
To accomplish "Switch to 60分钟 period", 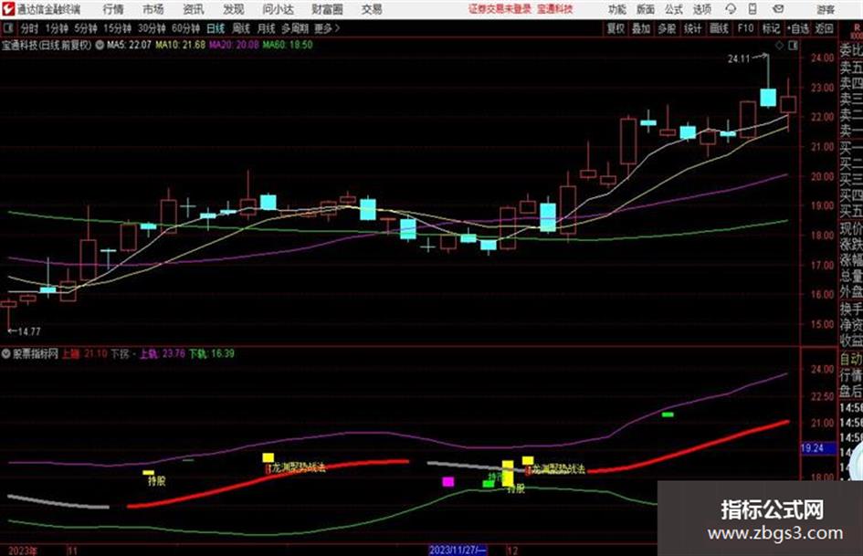I will click(x=185, y=28).
